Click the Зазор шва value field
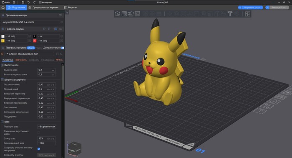The width and height of the screenshot is (292, 158). coord(46,138)
